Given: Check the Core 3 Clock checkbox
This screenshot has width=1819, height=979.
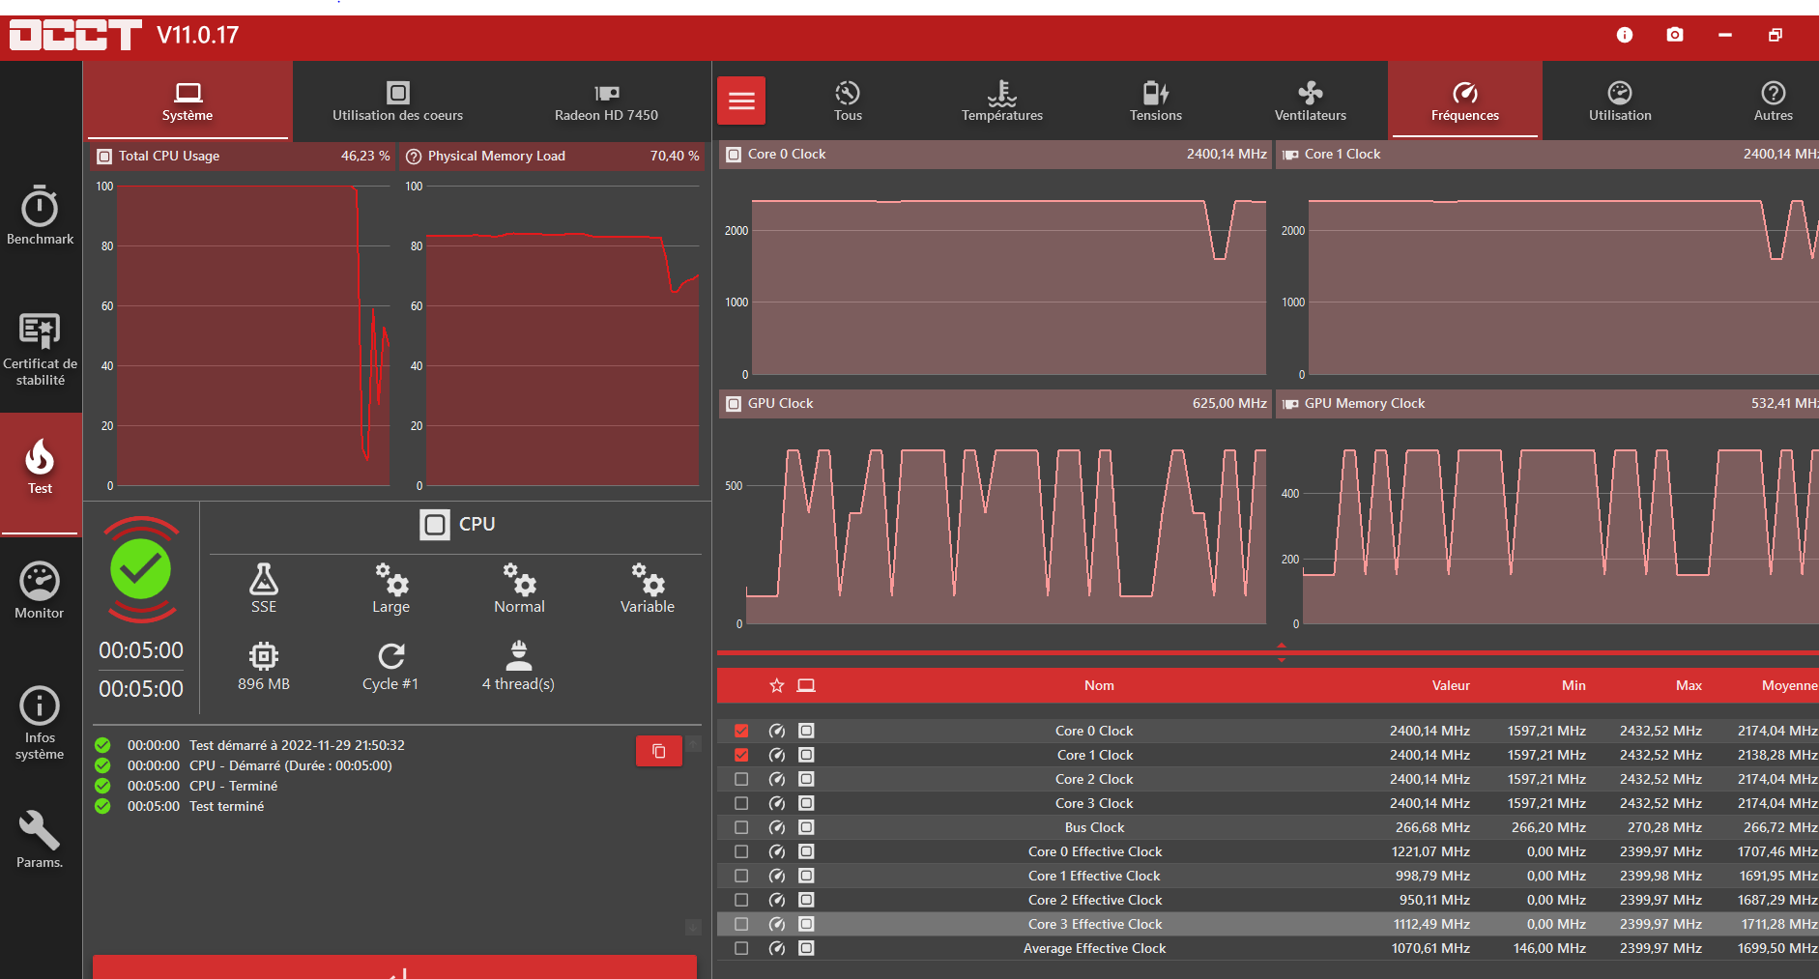Looking at the screenshot, I should [741, 803].
